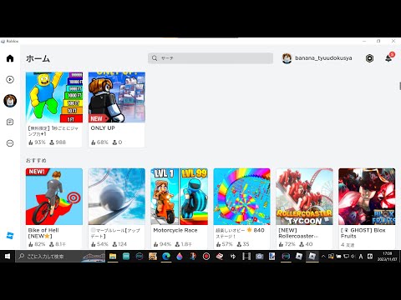The width and height of the screenshot is (401, 300).
Task: Click the blue Roblox Studio icon in sidebar
Action: point(10,236)
